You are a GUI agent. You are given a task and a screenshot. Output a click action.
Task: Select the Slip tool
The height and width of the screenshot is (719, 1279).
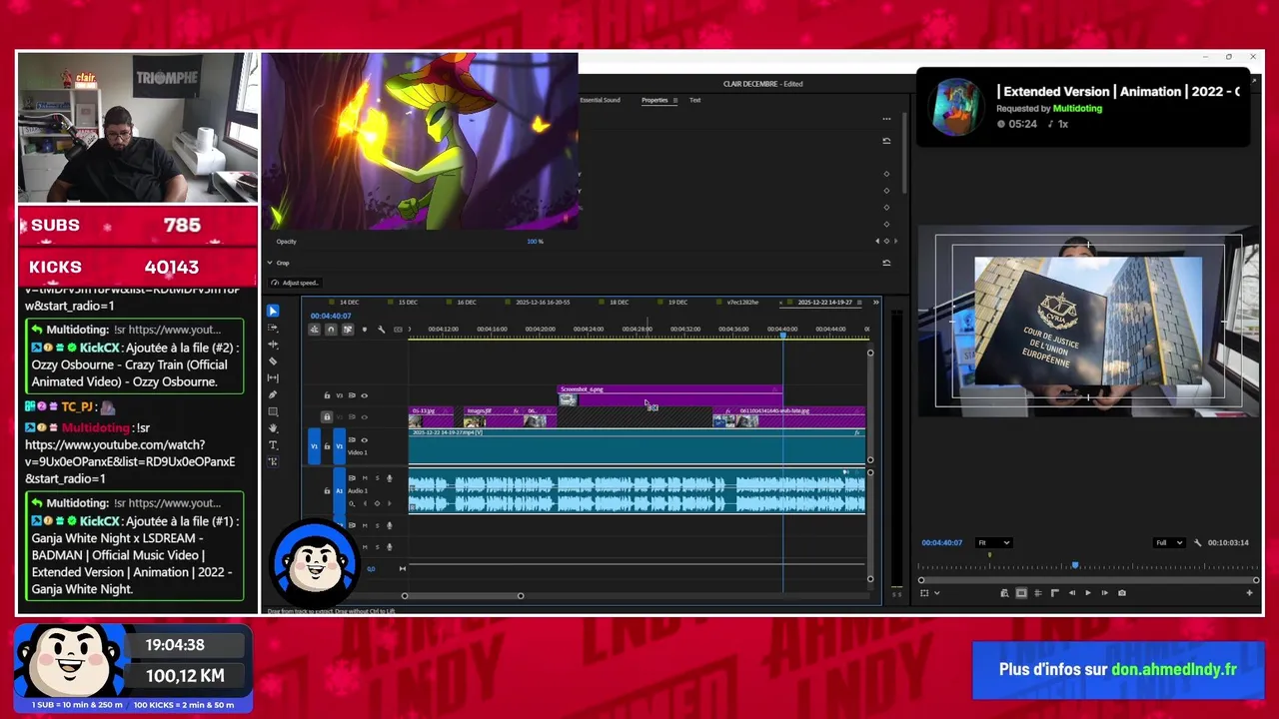coord(273,378)
